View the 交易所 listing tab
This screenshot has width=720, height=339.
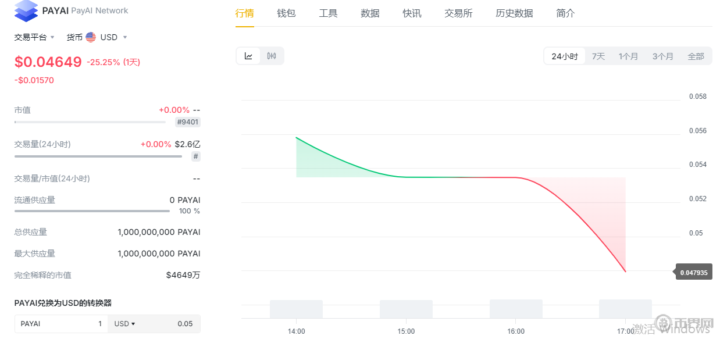(458, 13)
